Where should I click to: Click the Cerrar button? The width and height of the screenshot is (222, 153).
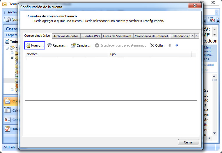click(x=189, y=142)
